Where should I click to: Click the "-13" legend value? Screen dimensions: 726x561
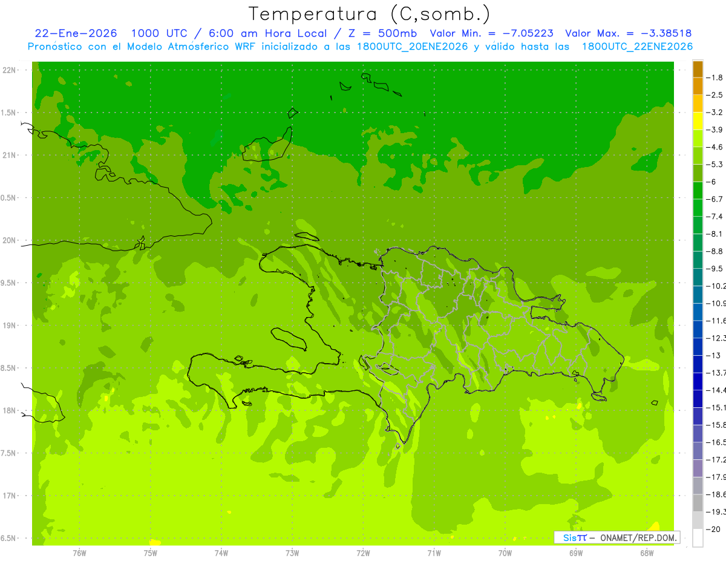714,355
